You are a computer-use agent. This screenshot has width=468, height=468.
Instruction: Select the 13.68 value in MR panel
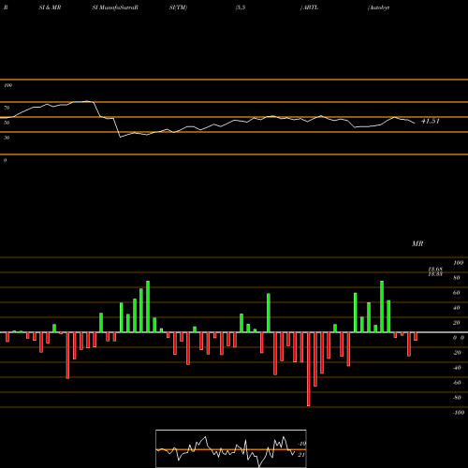(x=435, y=269)
